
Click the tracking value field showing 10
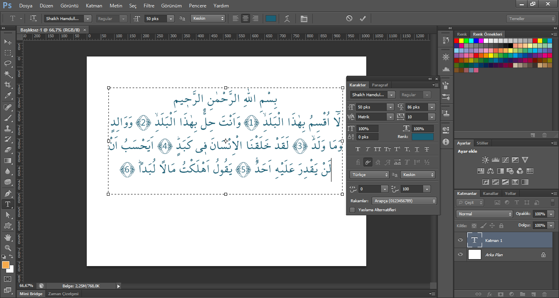point(417,117)
